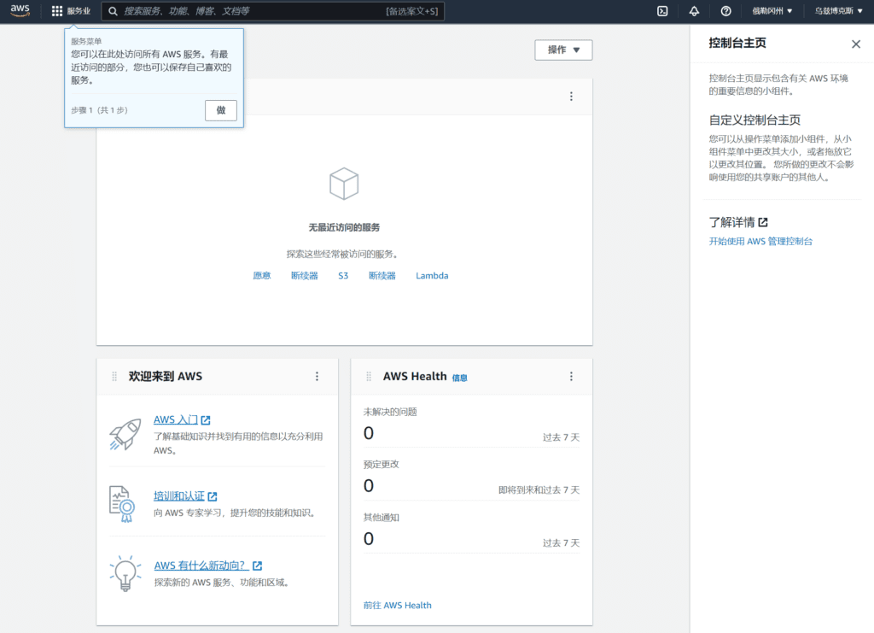Open the help question mark icon
The height and width of the screenshot is (633, 874).
(x=725, y=11)
